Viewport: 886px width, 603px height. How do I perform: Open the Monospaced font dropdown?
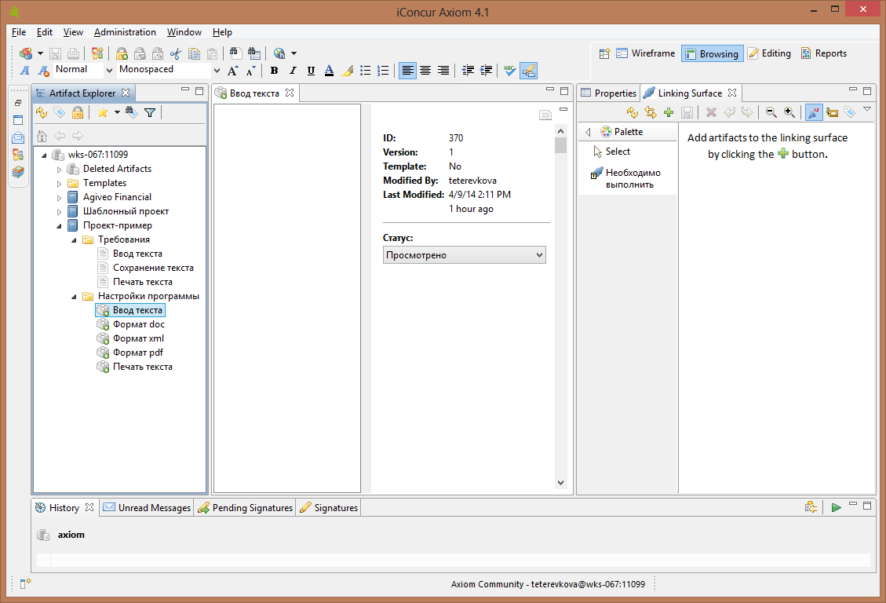[217, 71]
